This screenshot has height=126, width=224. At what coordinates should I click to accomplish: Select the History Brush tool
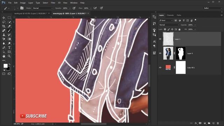tap(9, 35)
